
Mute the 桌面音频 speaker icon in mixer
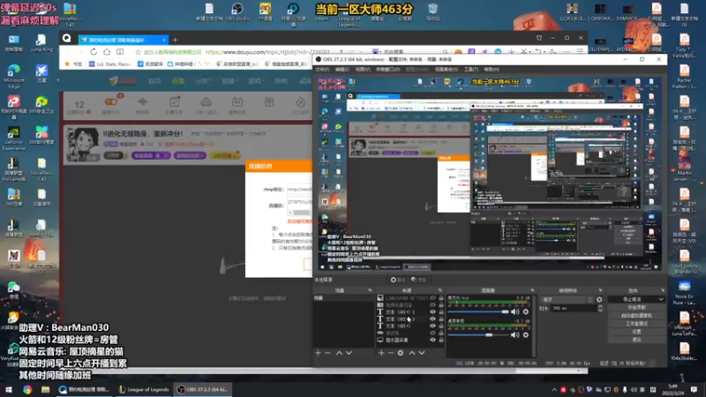coord(515,335)
